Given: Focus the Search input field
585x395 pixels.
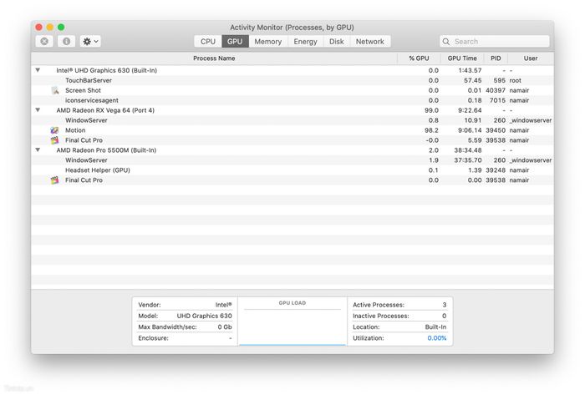Looking at the screenshot, I should pos(495,42).
